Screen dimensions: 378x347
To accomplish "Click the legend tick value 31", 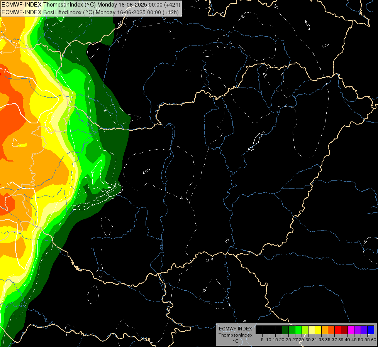I will pos(315,340).
